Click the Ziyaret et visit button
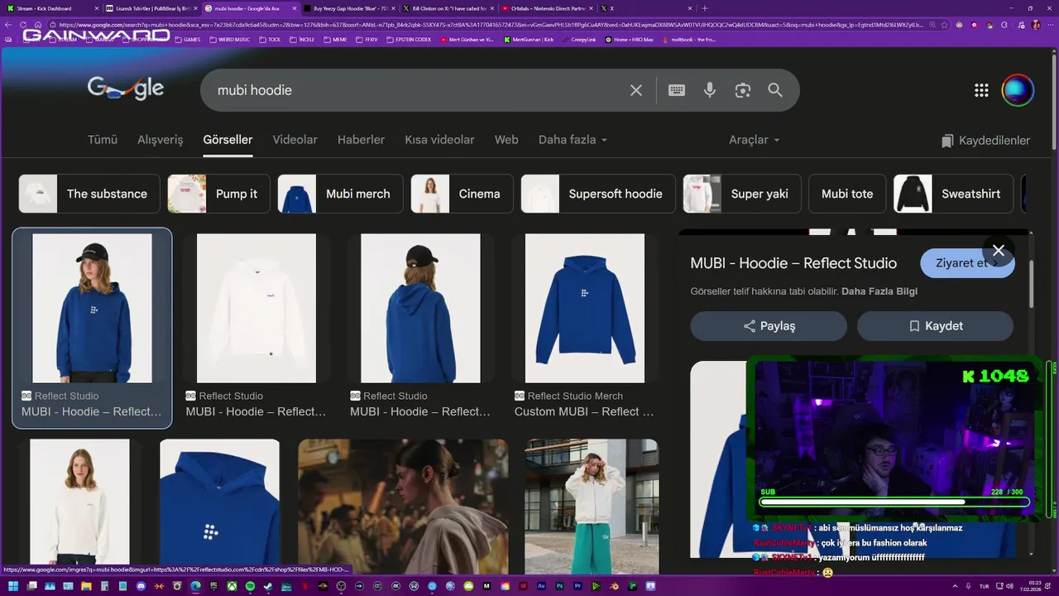The image size is (1059, 596). click(967, 263)
